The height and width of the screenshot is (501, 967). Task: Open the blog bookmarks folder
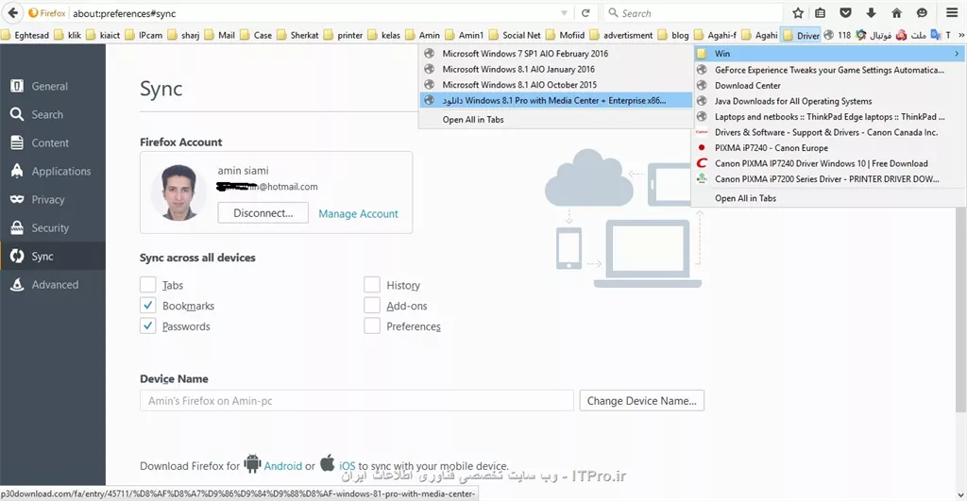[x=673, y=35]
